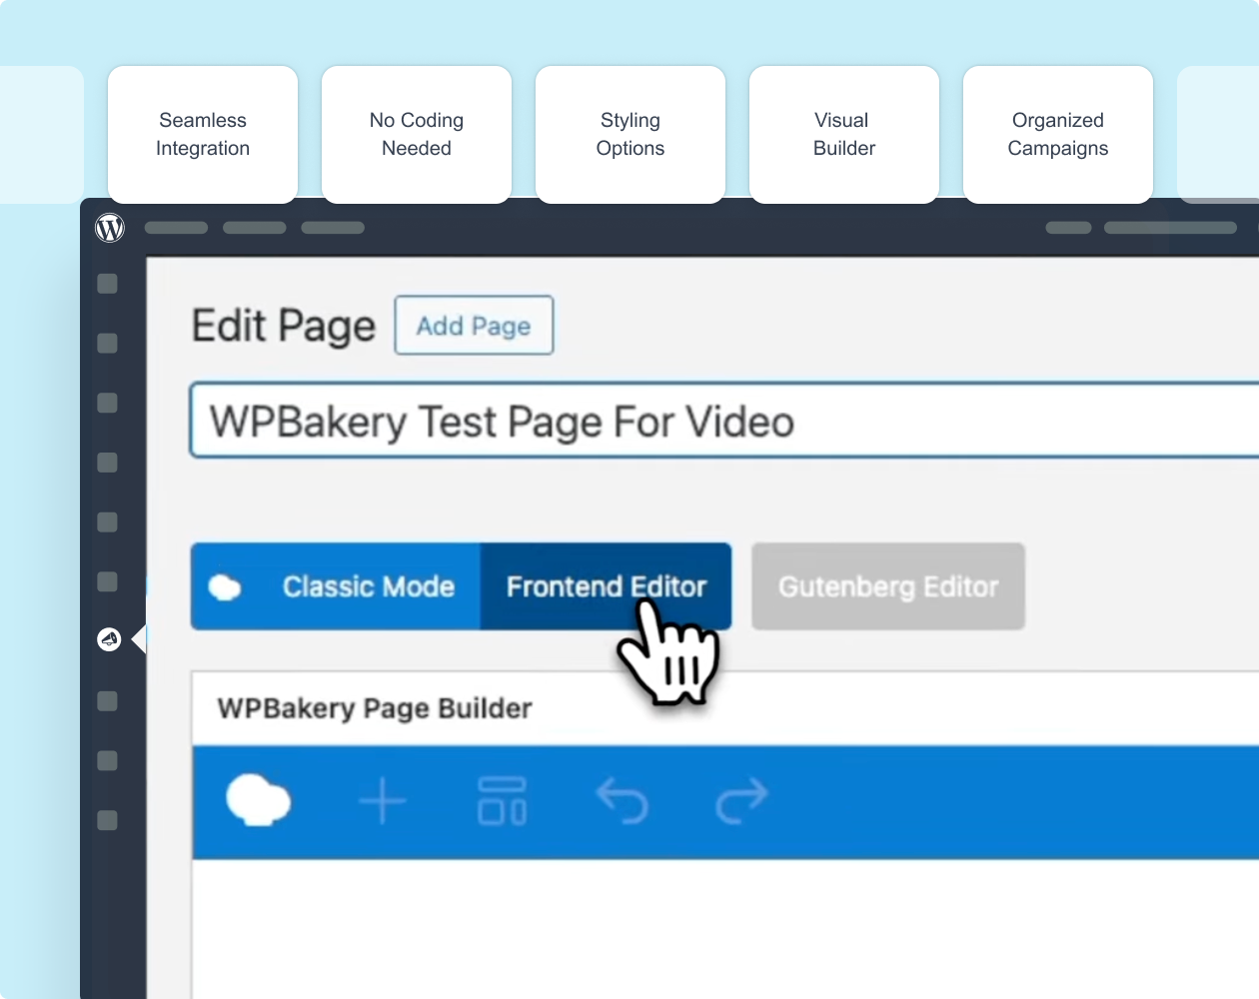The width and height of the screenshot is (1259, 999).
Task: Click the cloud icon on the Classic Mode button
Action: (225, 586)
